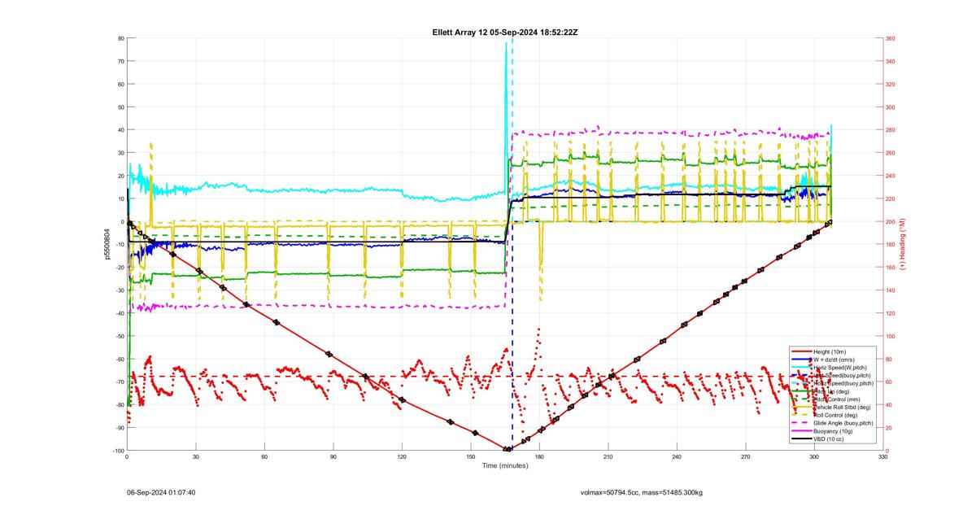Select 'Horiz Speed(W,pitch)' legend entry
The width and height of the screenshot is (976, 506).
point(840,368)
